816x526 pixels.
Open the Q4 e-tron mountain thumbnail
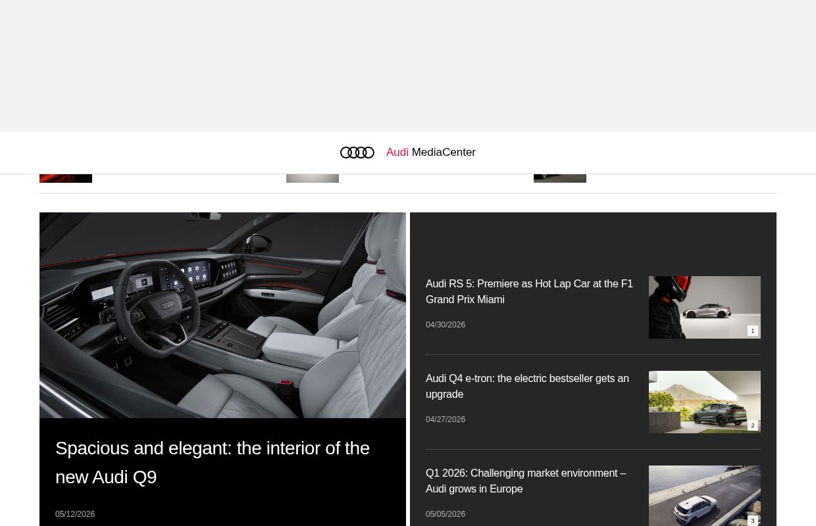[x=705, y=402]
